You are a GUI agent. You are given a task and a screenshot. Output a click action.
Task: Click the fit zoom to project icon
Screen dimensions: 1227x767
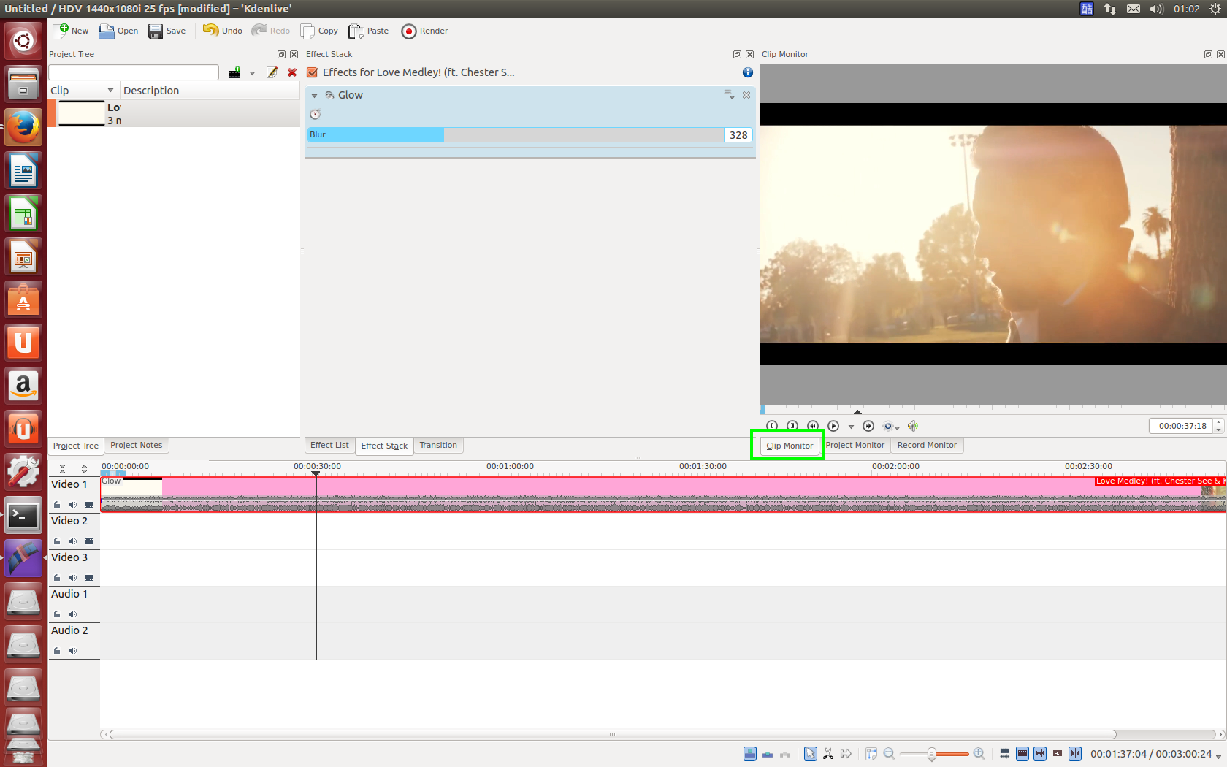[x=871, y=754]
